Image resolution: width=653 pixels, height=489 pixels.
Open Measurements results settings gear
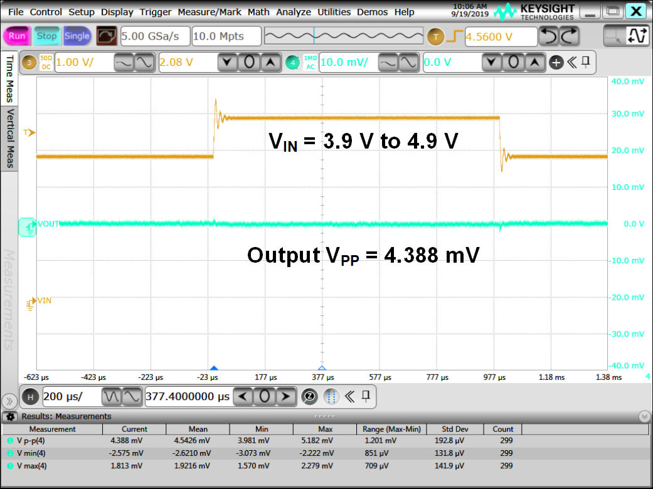[x=11, y=416]
